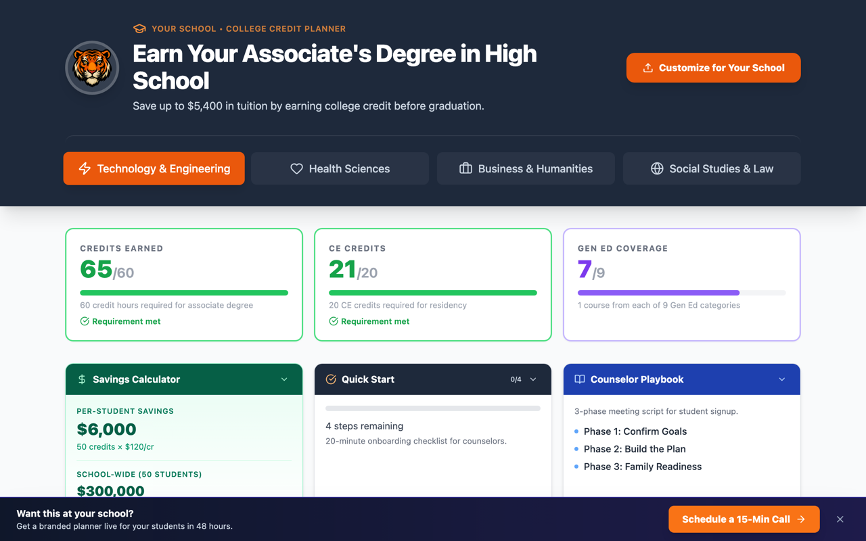Click the Savings Calculator header title
Image resolution: width=866 pixels, height=541 pixels.
coord(136,379)
